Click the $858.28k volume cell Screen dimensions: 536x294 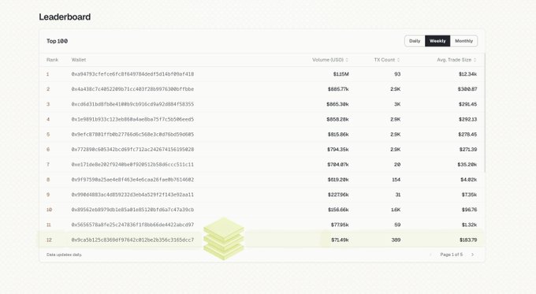337,119
